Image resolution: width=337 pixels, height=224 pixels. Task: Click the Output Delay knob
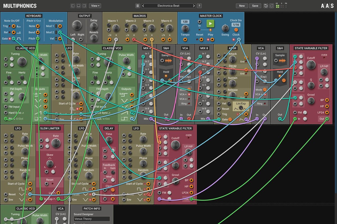coord(94,26)
